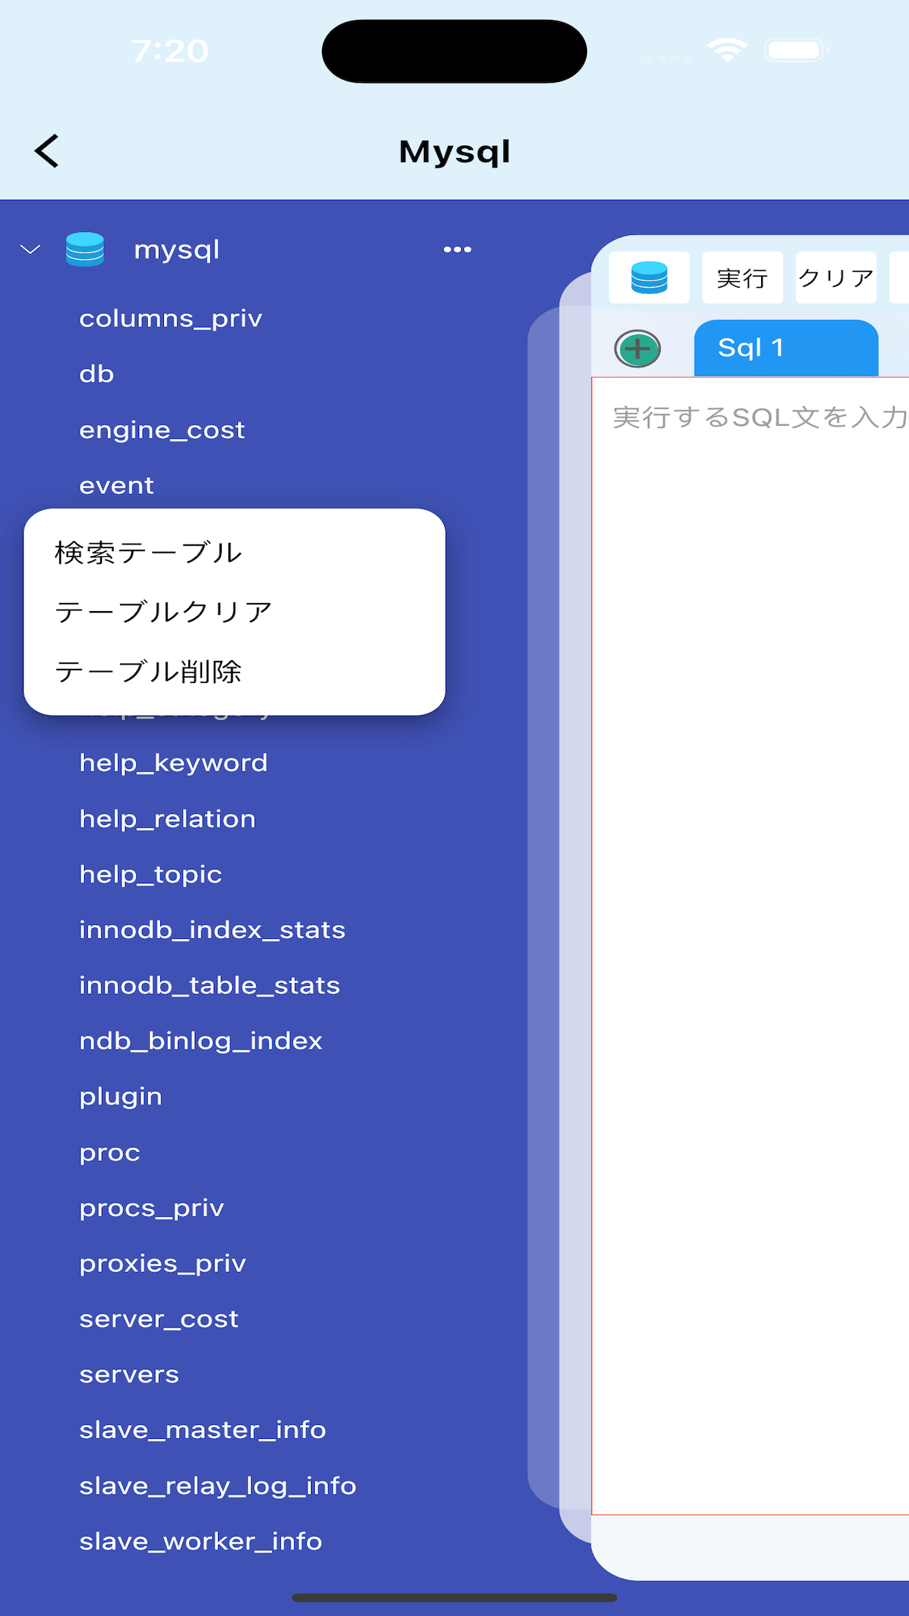The image size is (909, 1616).
Task: Open the help_relation table
Action: coord(168,818)
